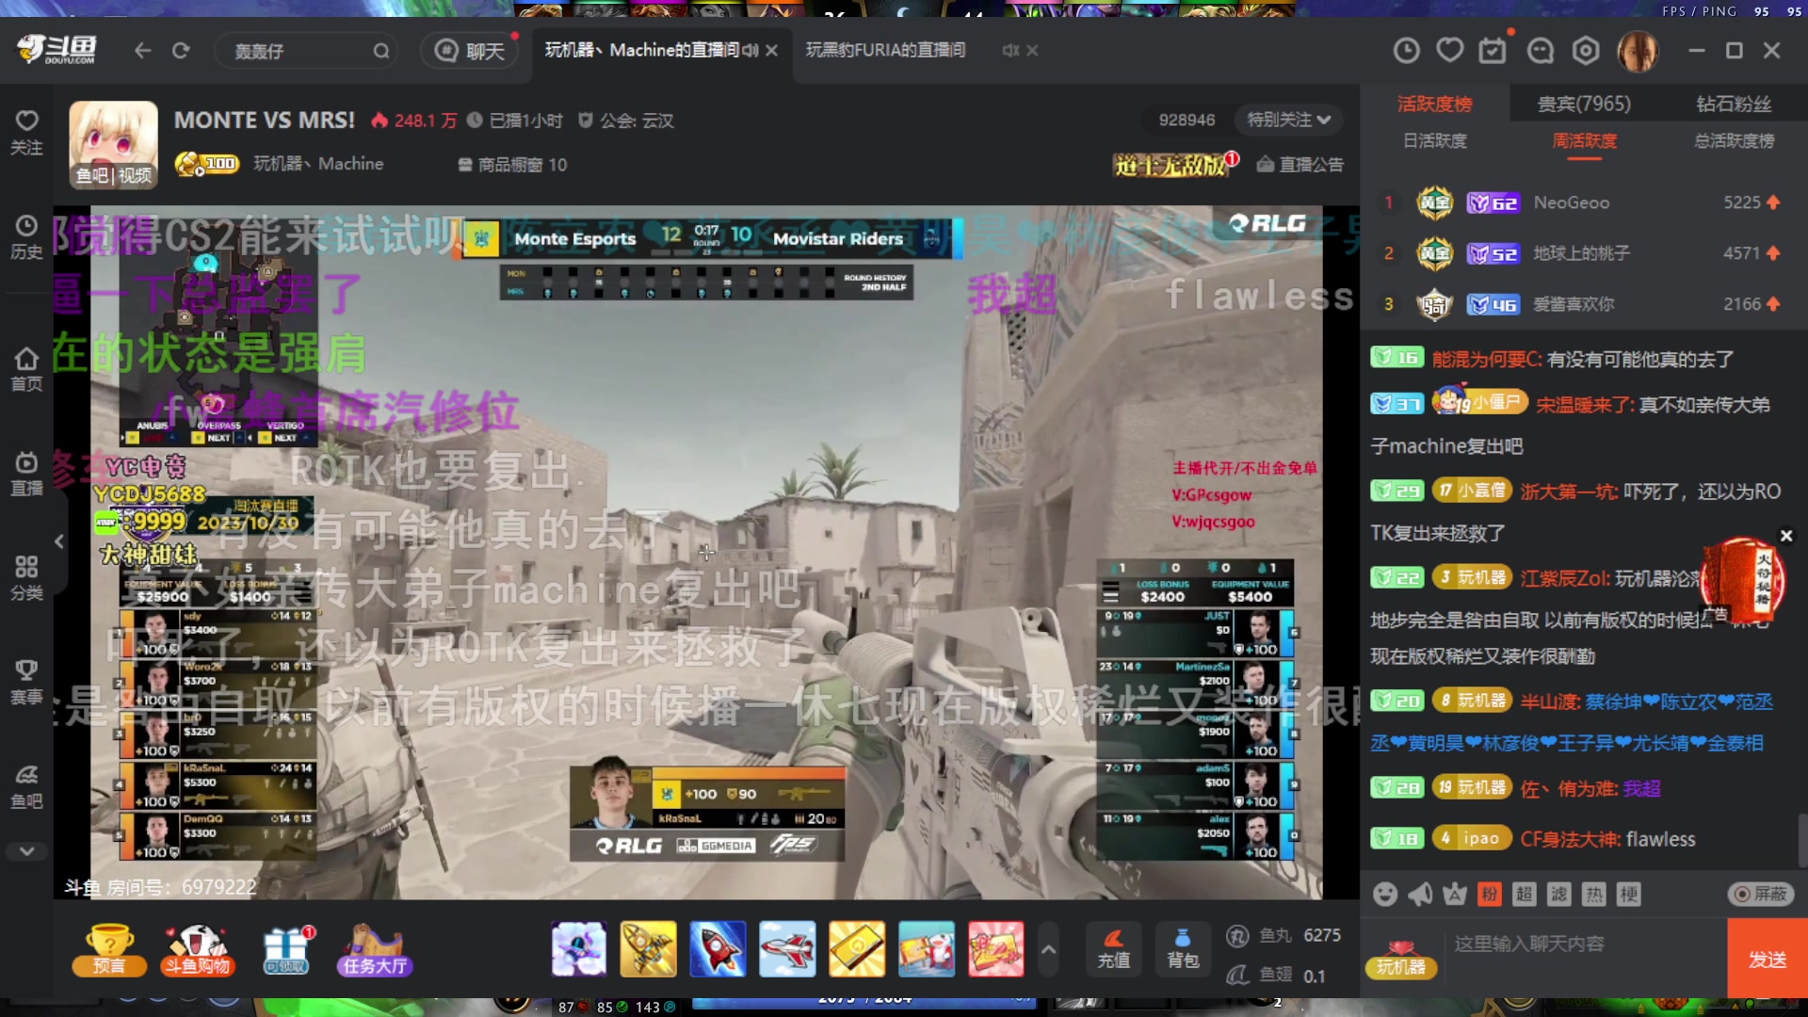Select 周活跃度 ranking
Viewport: 1808px width, 1017px height.
click(1584, 141)
